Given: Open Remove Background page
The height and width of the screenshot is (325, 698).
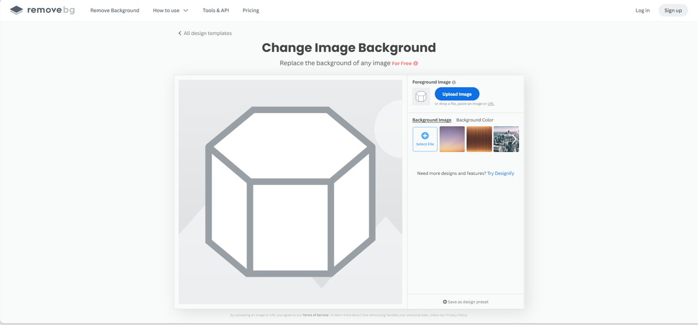Looking at the screenshot, I should coord(115,10).
